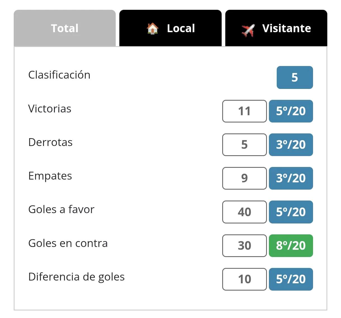Click the Diferencia de goles ranking badge
Image resolution: width=341 pixels, height=318 pixels.
click(291, 279)
